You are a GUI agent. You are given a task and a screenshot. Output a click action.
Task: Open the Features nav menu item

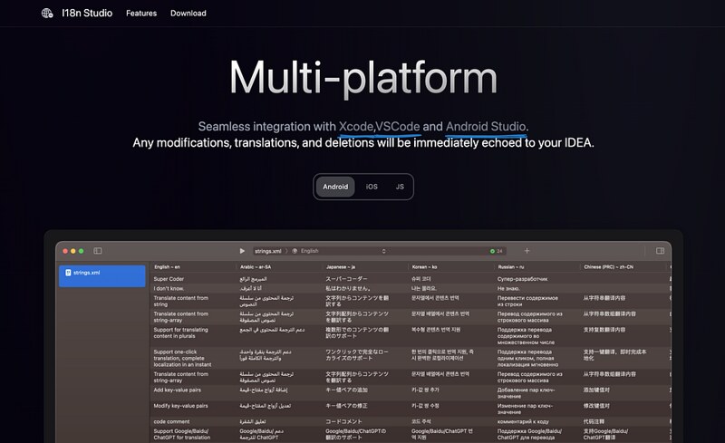click(x=141, y=14)
